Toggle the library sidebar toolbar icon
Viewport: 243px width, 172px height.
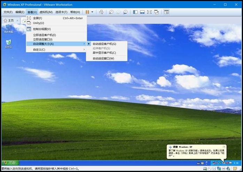135,12
